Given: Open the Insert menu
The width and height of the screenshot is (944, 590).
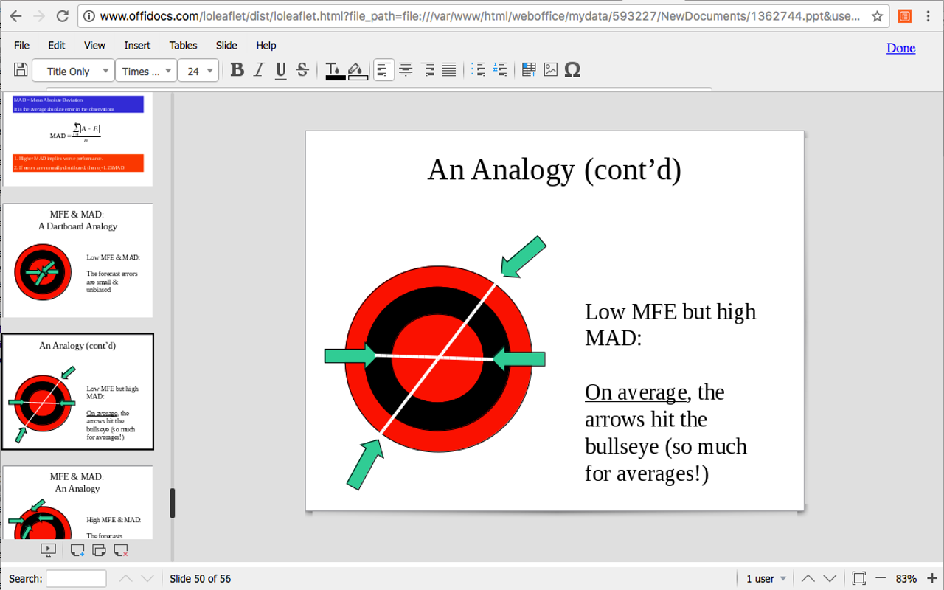Looking at the screenshot, I should pos(137,45).
